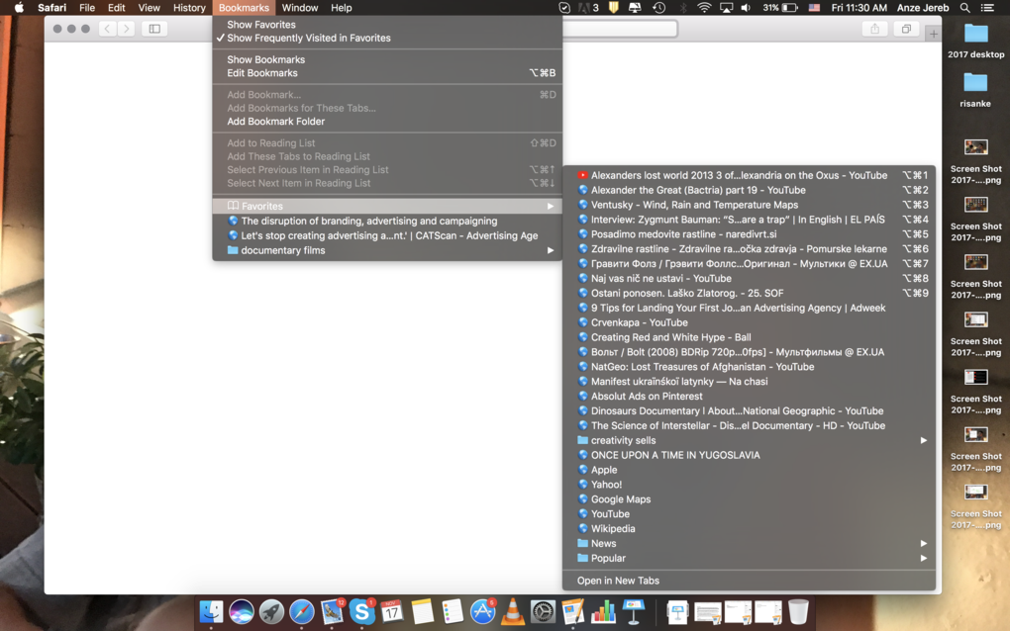1010x631 pixels.
Task: Show all tabs overview in Safari
Action: [906, 29]
